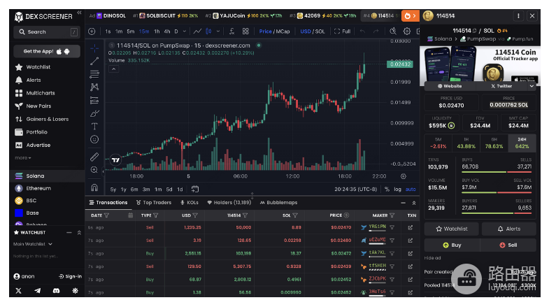Select the 15m timeframe

coord(144,31)
